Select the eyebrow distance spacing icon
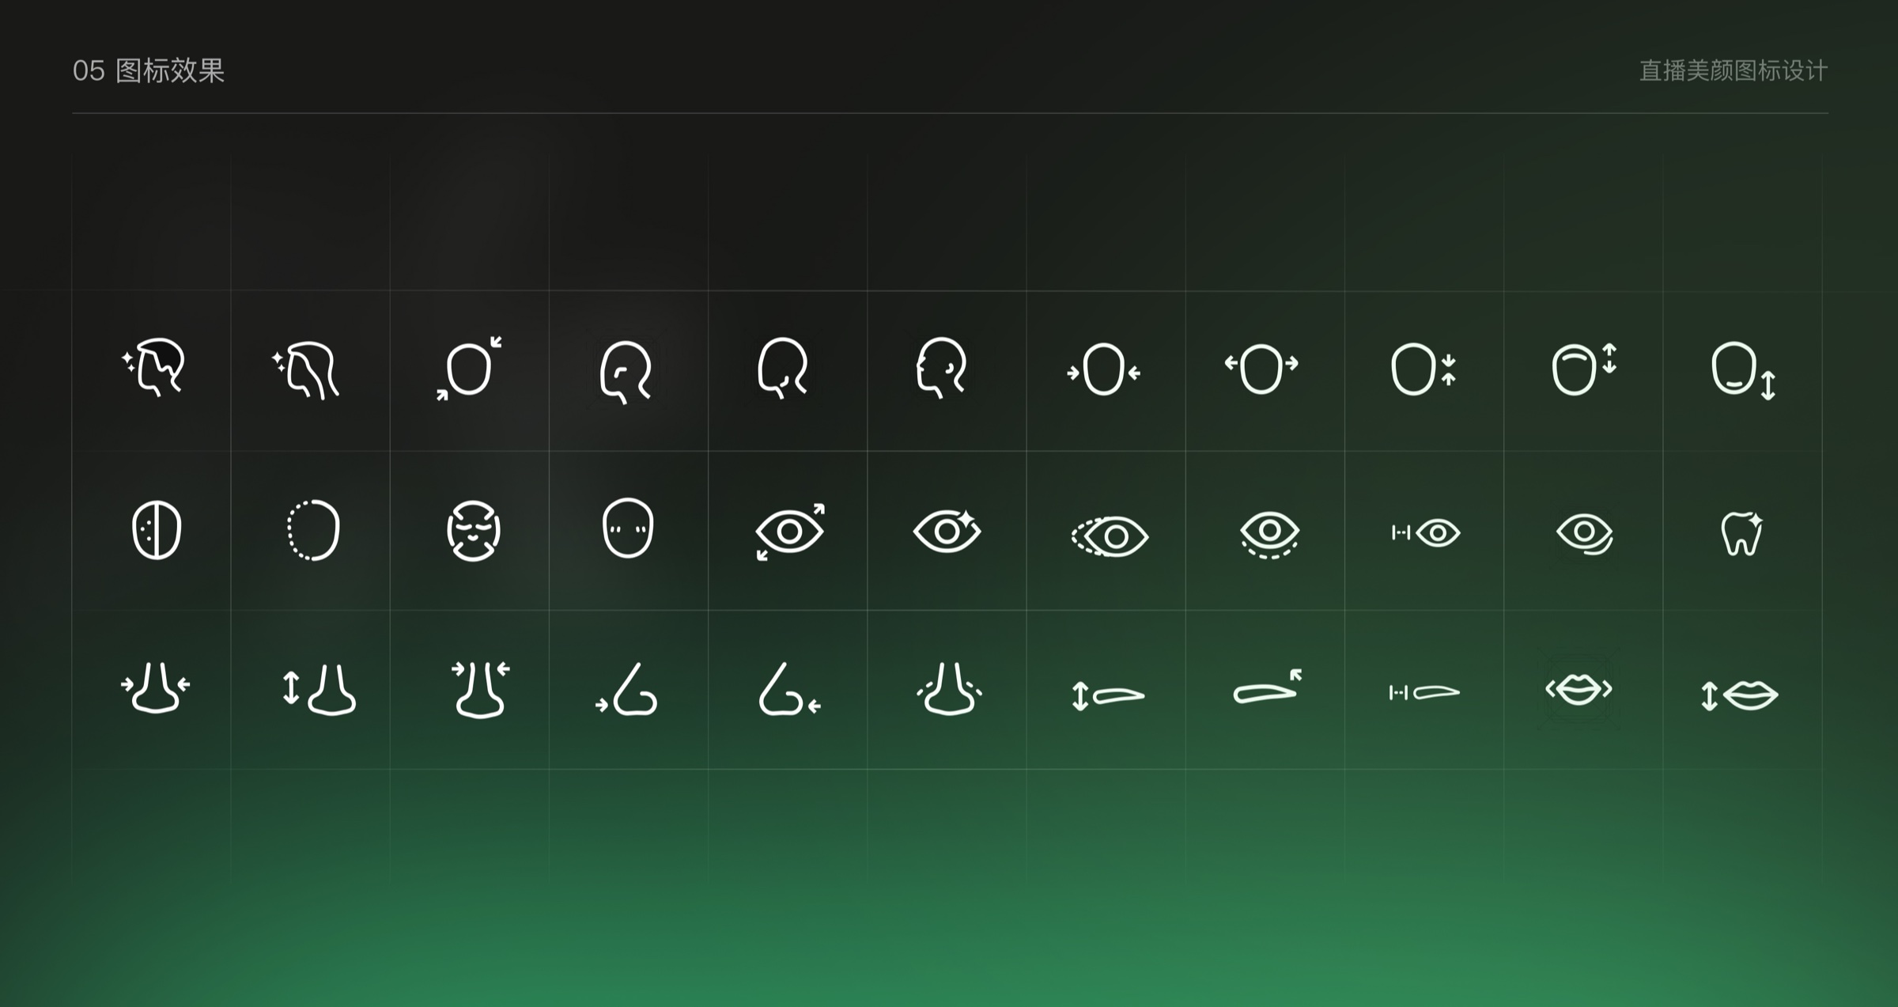This screenshot has height=1007, width=1898. (x=1425, y=693)
